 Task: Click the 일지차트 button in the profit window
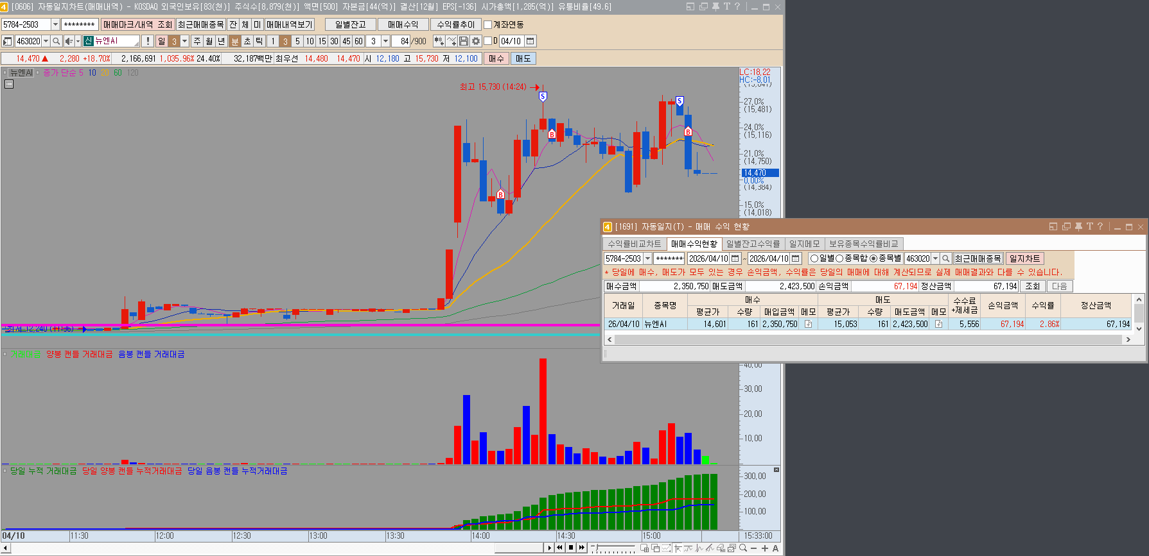click(x=1024, y=258)
